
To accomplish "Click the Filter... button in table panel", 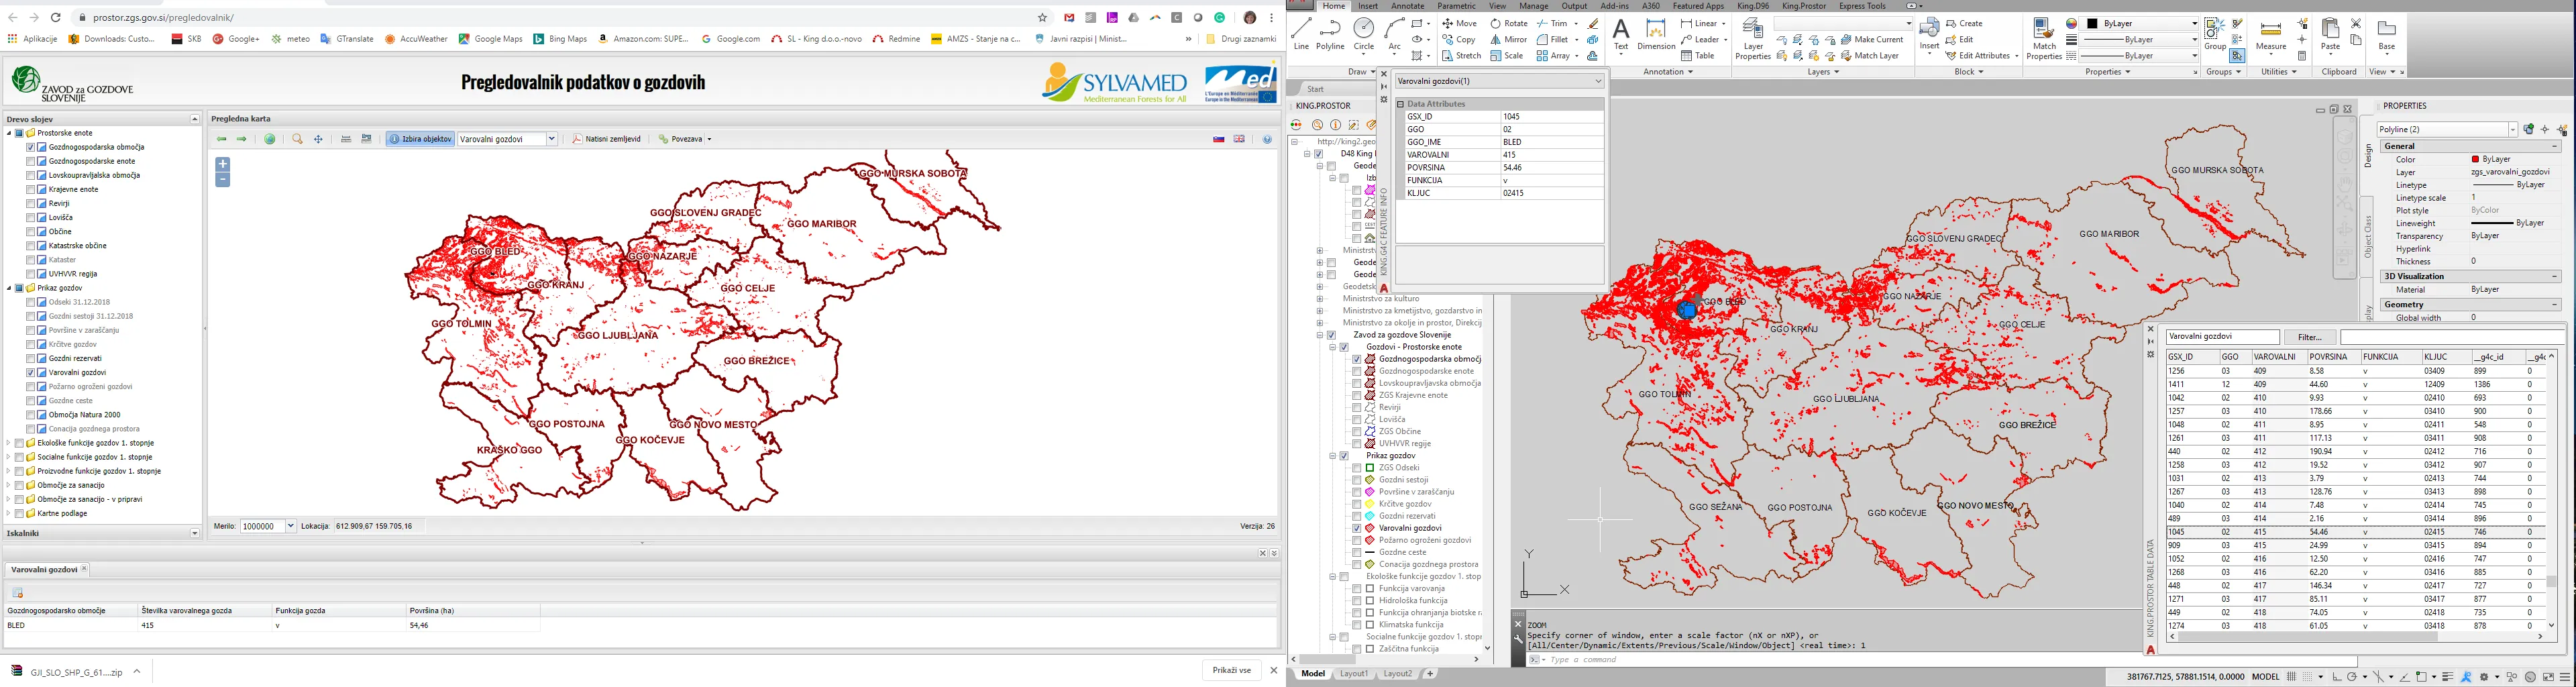I will tap(2309, 337).
